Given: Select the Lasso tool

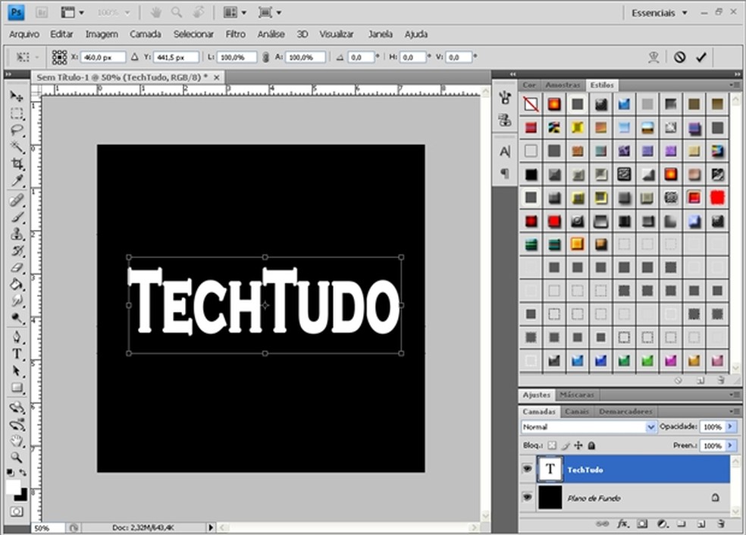Looking at the screenshot, I should coord(17,131).
